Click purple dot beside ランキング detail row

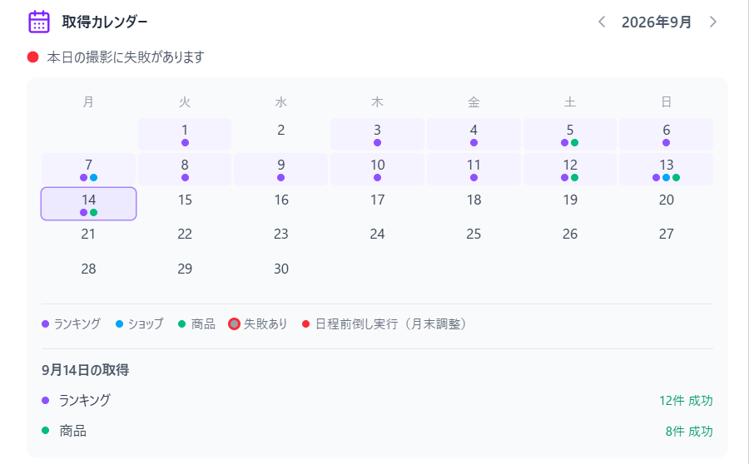tap(46, 401)
